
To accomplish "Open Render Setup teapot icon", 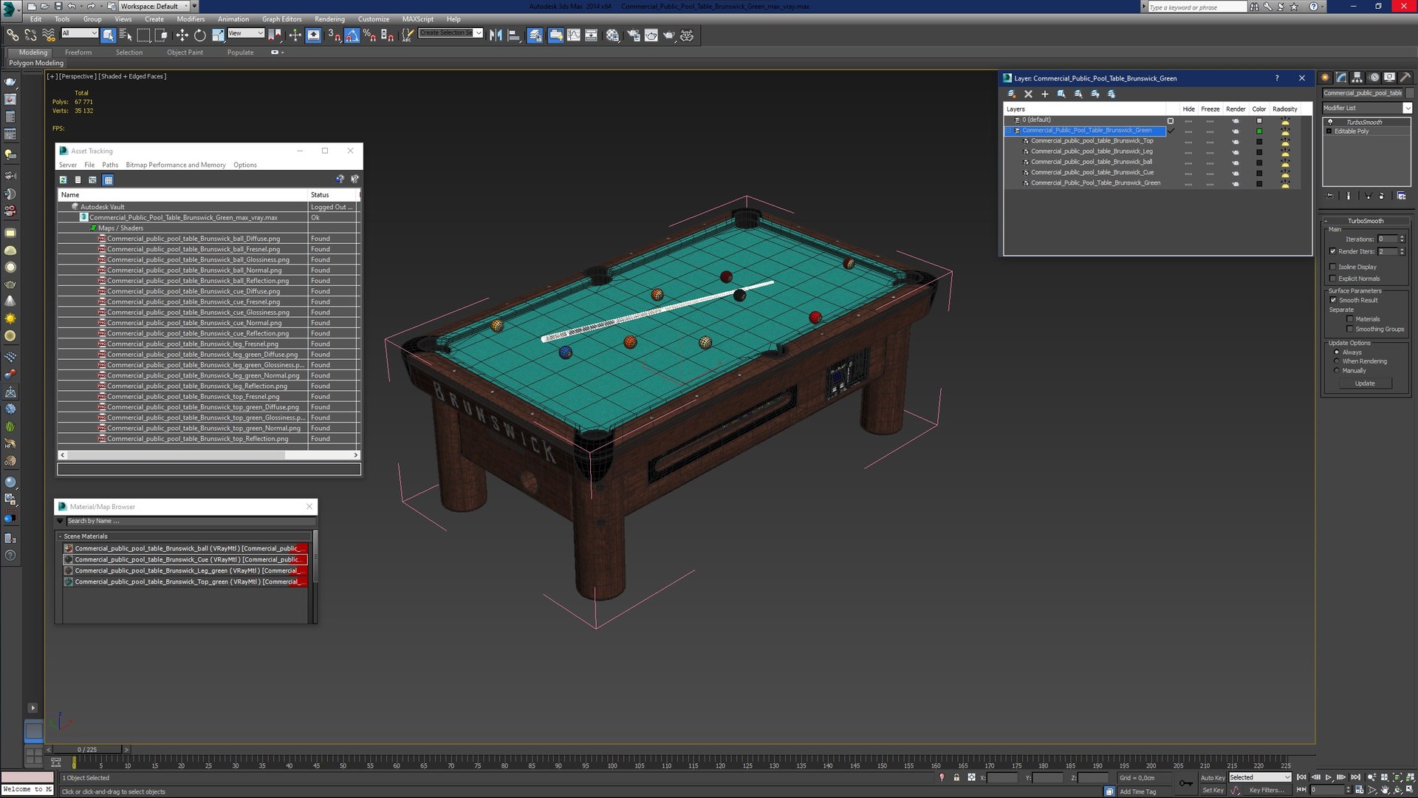I will coord(633,35).
